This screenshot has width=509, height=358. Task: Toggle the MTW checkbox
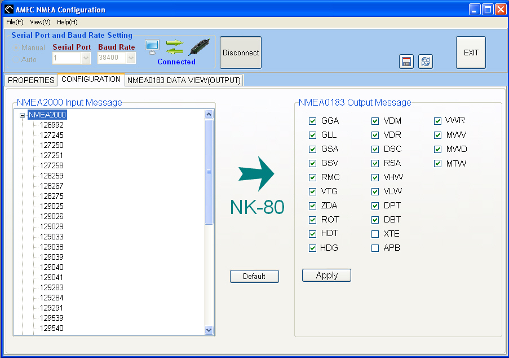point(437,164)
